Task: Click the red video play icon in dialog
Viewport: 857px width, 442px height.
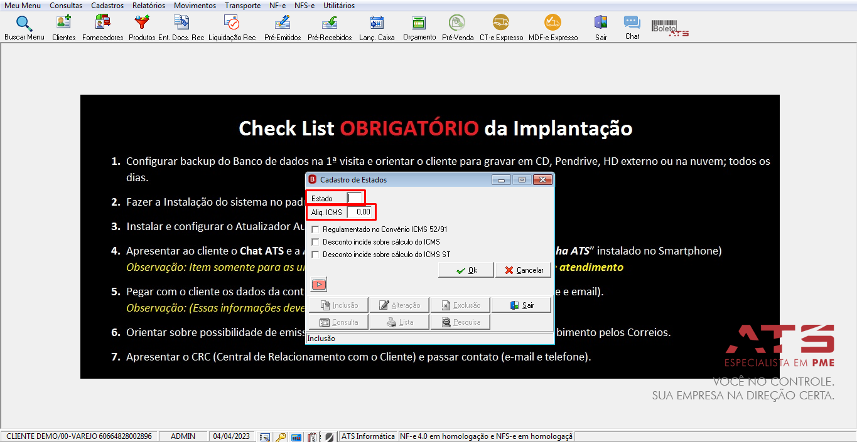Action: pos(319,285)
